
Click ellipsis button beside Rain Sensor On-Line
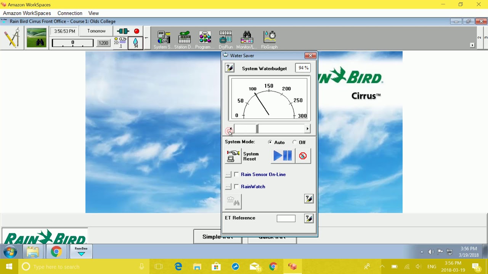click(x=228, y=175)
